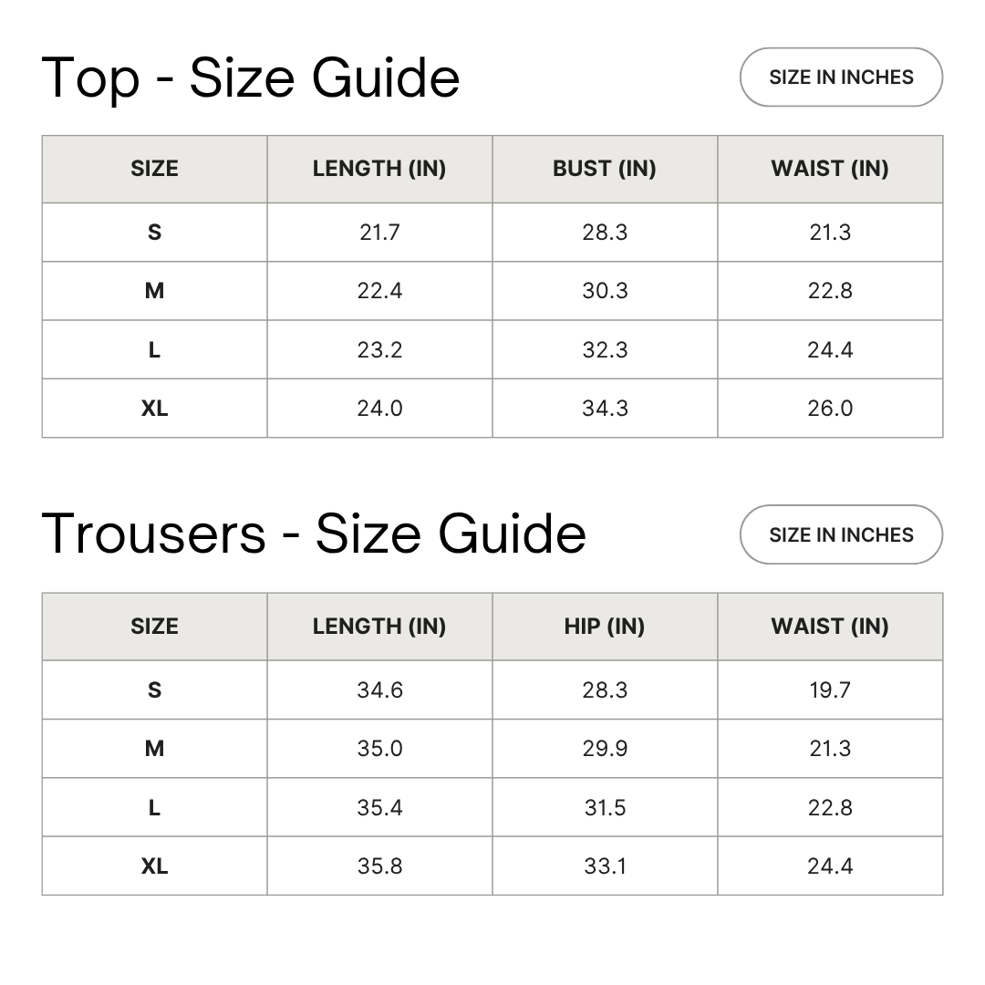Select the Hip (IN) column header
Image resolution: width=985 pixels, height=985 pixels.
tap(605, 627)
